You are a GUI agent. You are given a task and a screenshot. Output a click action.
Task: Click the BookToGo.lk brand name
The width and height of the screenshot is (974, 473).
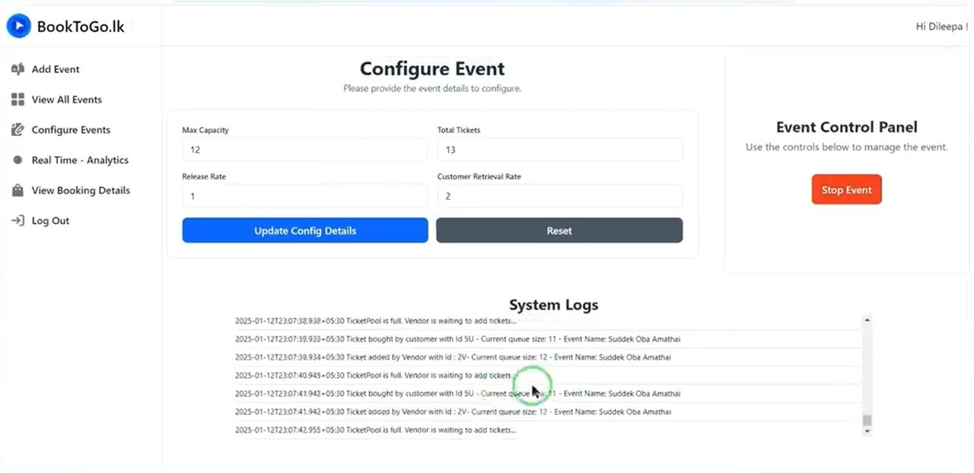(81, 27)
